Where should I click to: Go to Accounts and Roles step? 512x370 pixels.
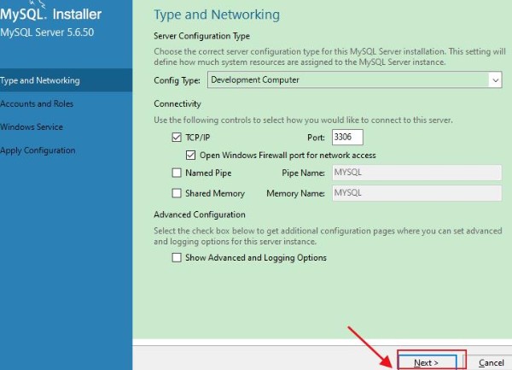click(66, 103)
